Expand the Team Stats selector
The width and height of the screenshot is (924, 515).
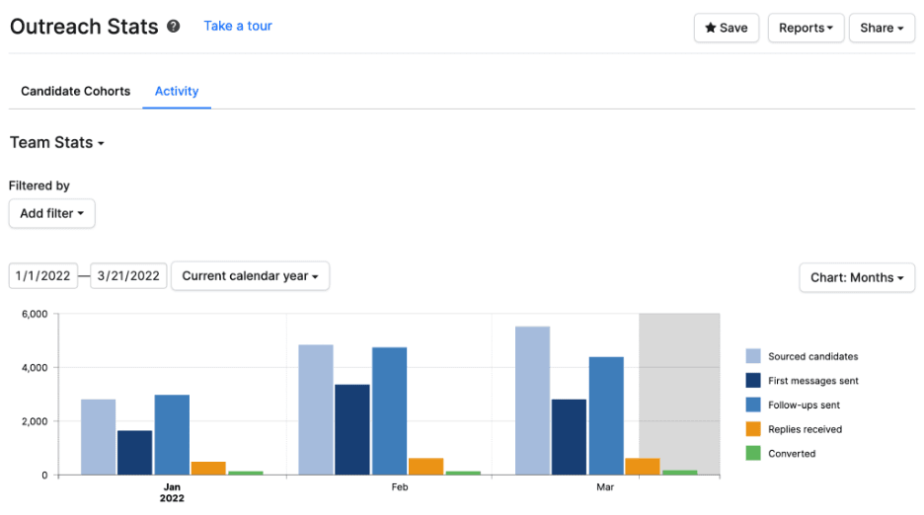(x=57, y=143)
